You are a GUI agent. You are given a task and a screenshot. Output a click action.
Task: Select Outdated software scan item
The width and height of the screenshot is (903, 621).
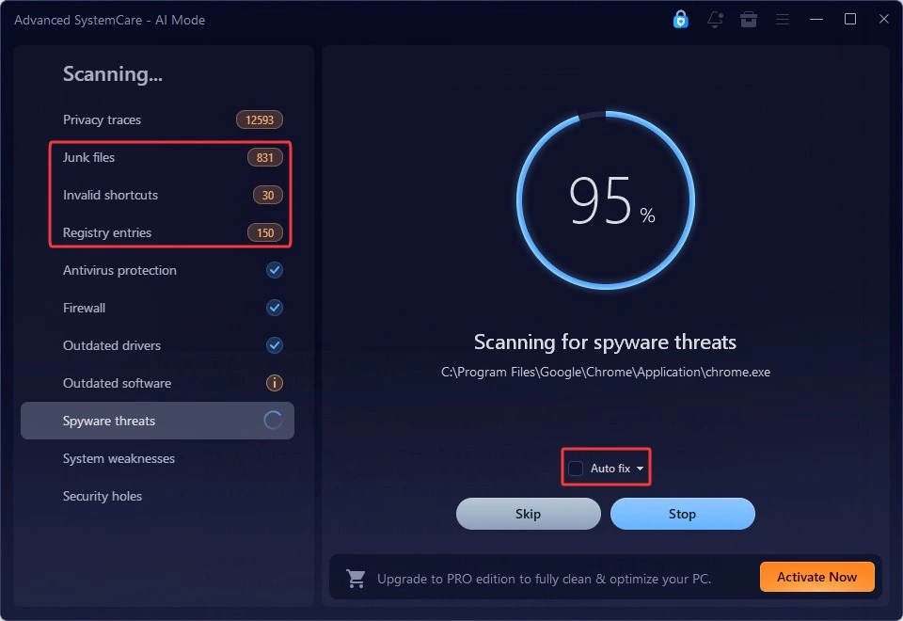[x=157, y=383]
